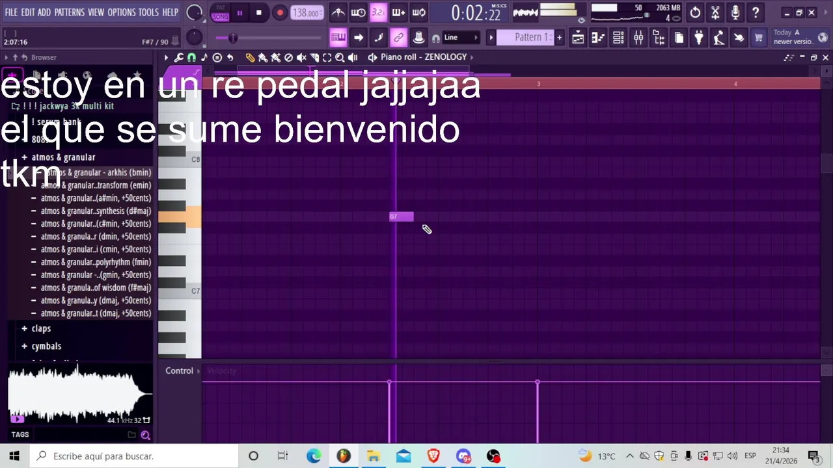Click the G7 note in piano roll
This screenshot has width=833, height=468.
click(x=402, y=216)
